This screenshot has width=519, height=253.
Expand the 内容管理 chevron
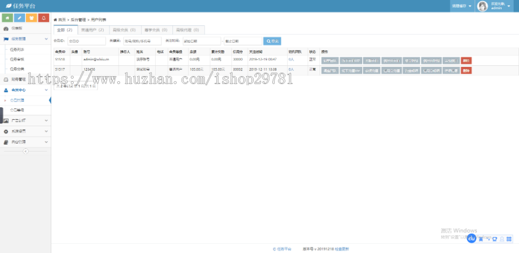coord(46,142)
